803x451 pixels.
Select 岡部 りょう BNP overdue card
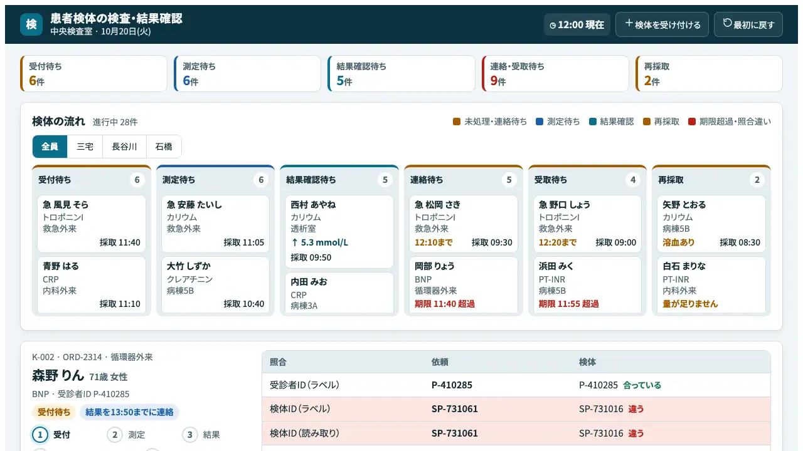click(x=464, y=285)
